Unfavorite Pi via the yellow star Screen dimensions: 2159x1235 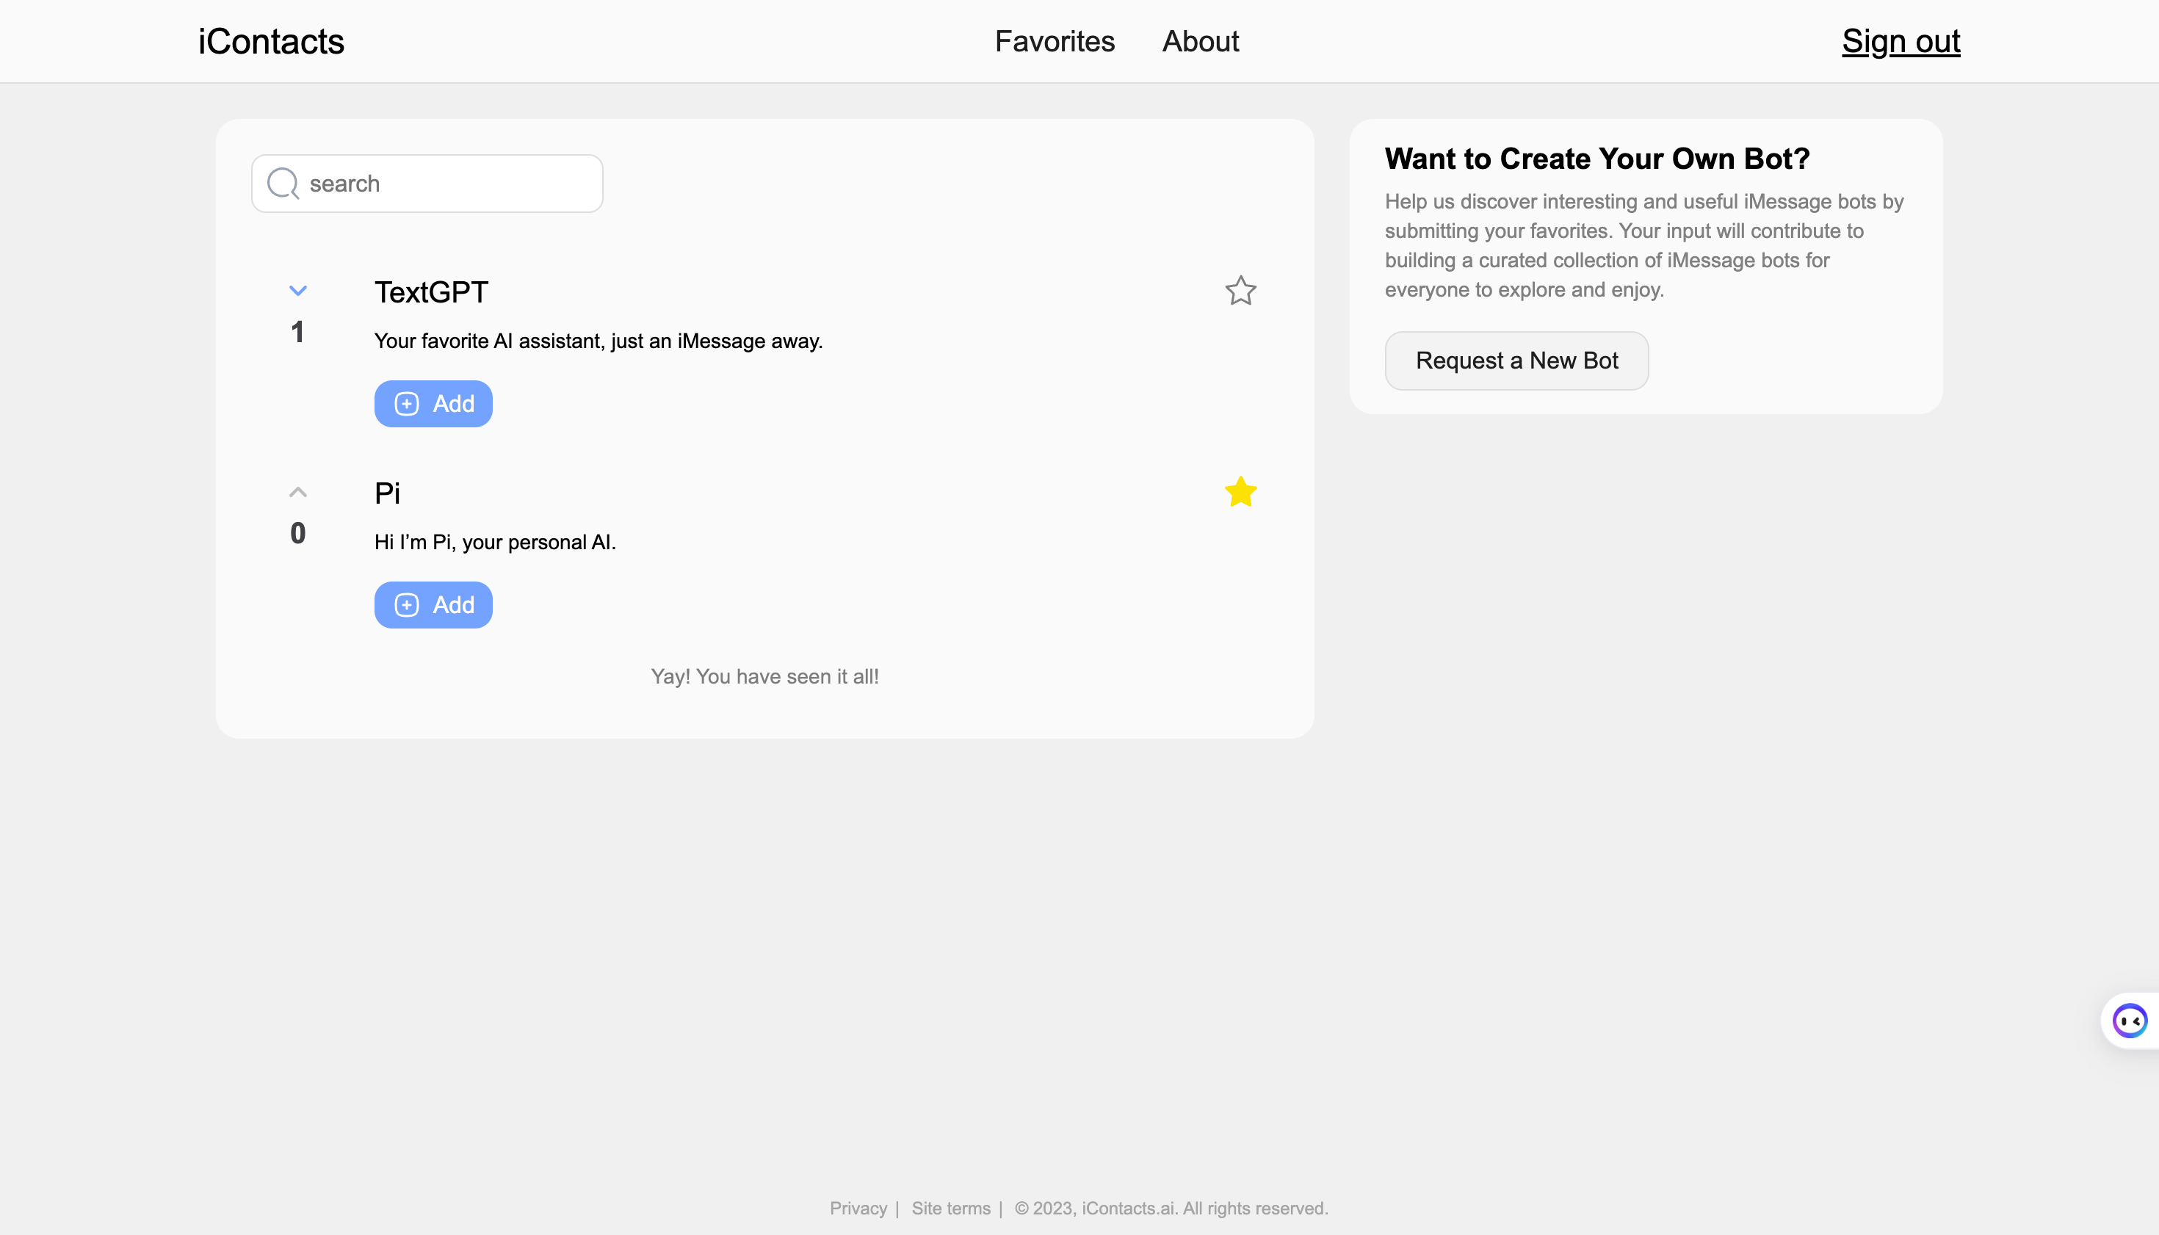pos(1240,492)
